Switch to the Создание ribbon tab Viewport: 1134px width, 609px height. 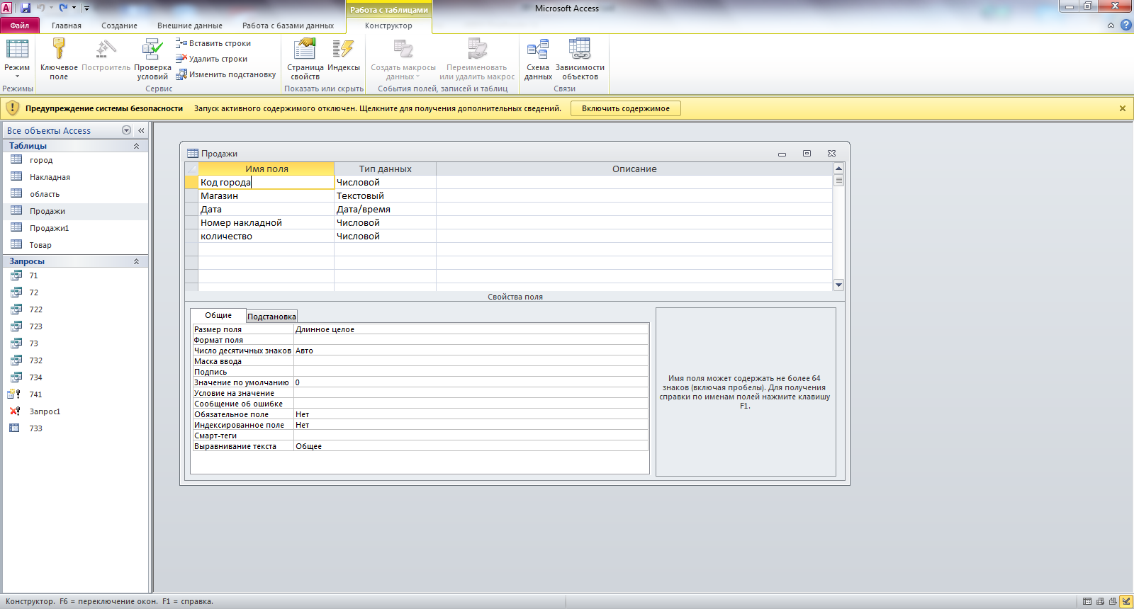119,25
